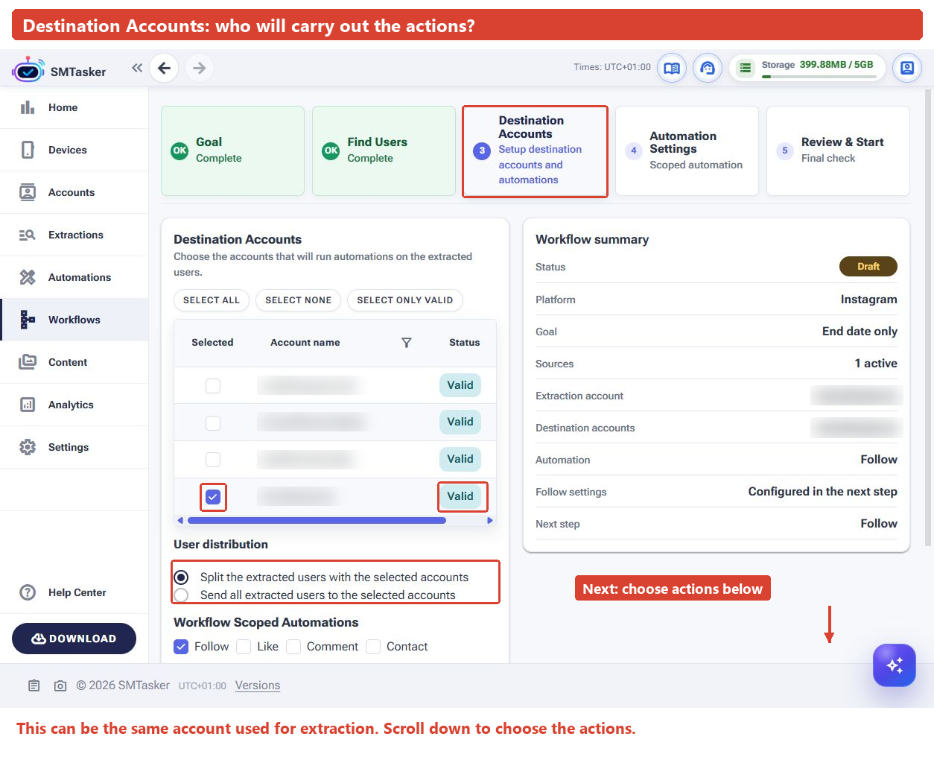Click the SMTasker robot logo
The width and height of the screenshot is (934, 760).
click(28, 70)
